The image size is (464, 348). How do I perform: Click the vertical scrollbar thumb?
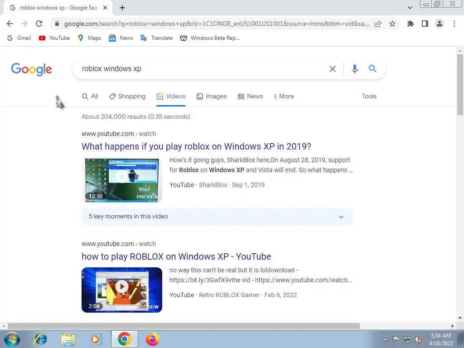[460, 85]
